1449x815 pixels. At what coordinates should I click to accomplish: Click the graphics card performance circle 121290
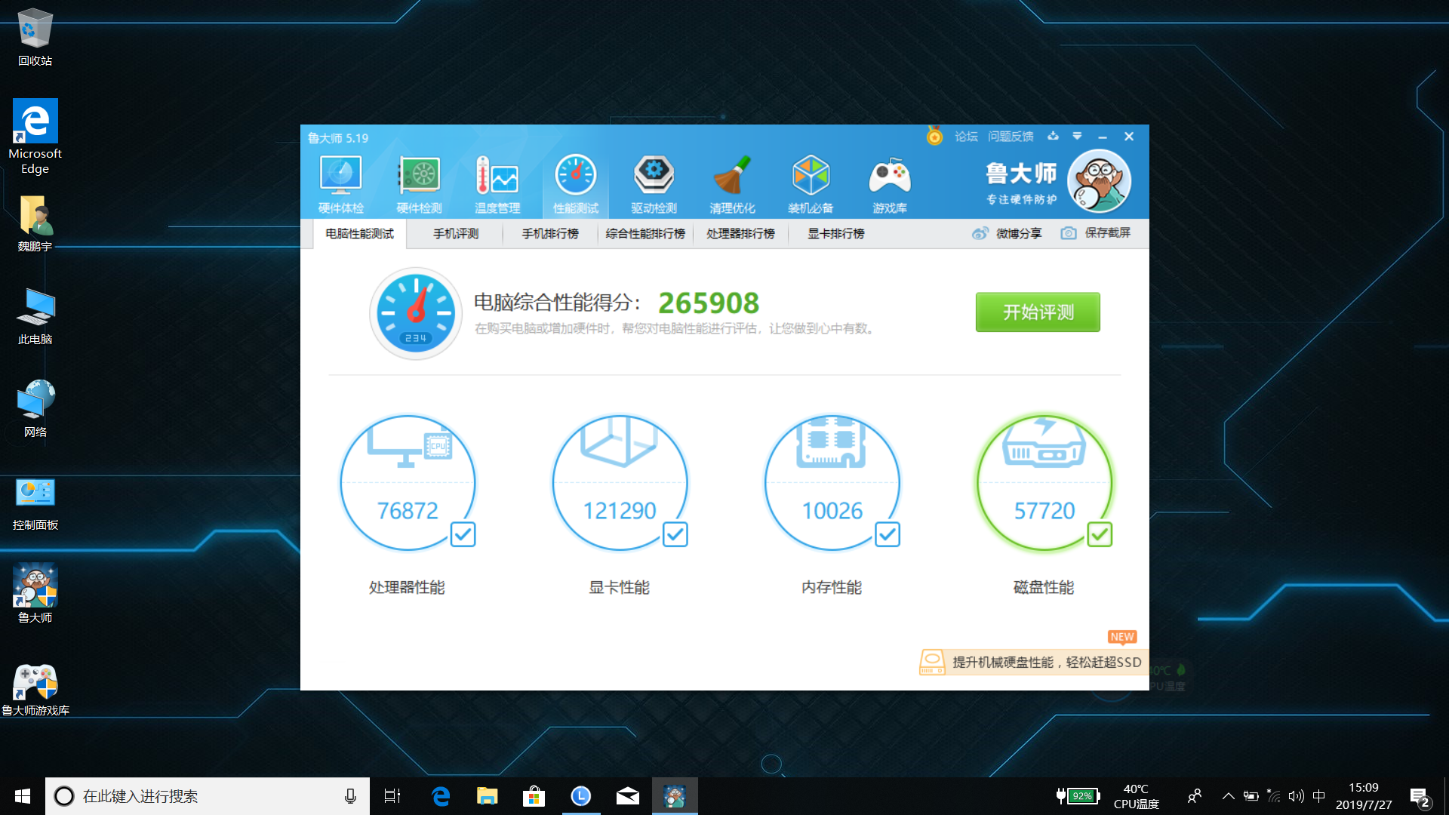click(620, 483)
